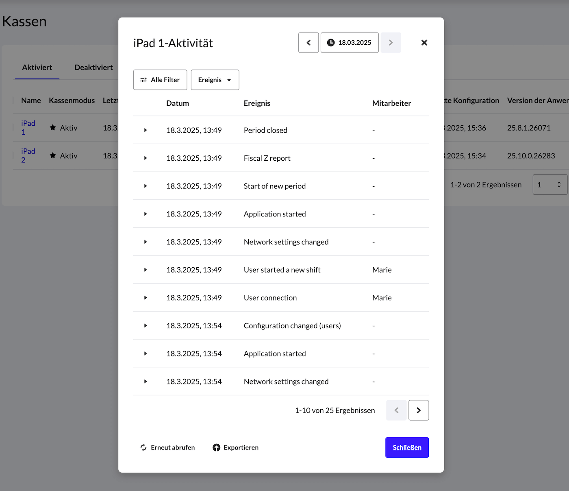Expand the User connection row

(146, 298)
